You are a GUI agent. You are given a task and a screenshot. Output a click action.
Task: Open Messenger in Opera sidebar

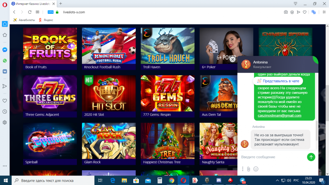[5, 50]
